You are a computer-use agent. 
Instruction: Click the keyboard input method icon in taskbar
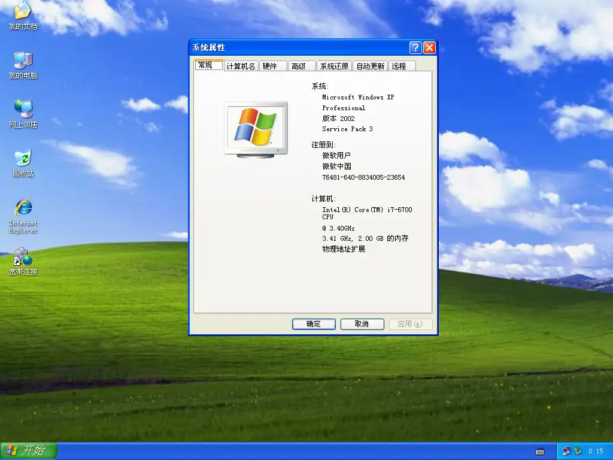(x=540, y=452)
